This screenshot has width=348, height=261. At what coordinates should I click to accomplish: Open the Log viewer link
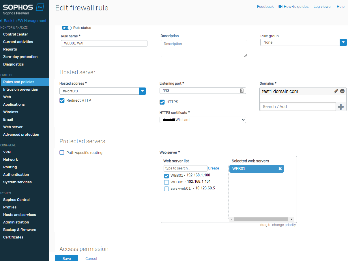323,6
